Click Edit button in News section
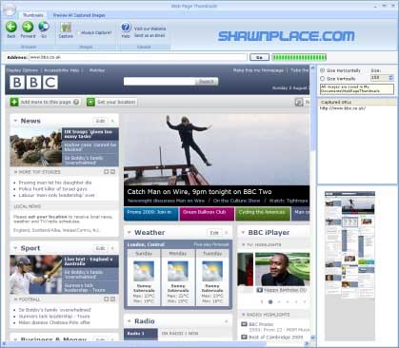Viewport: 399px width, 348px height. pyautogui.click(x=100, y=121)
